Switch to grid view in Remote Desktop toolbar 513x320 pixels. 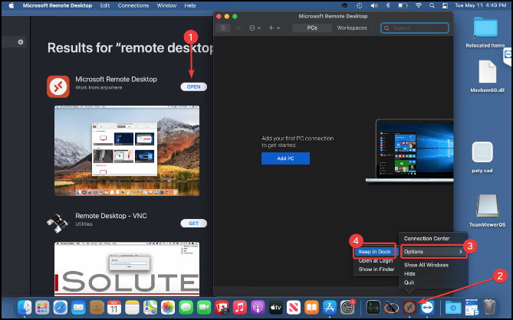click(x=224, y=28)
